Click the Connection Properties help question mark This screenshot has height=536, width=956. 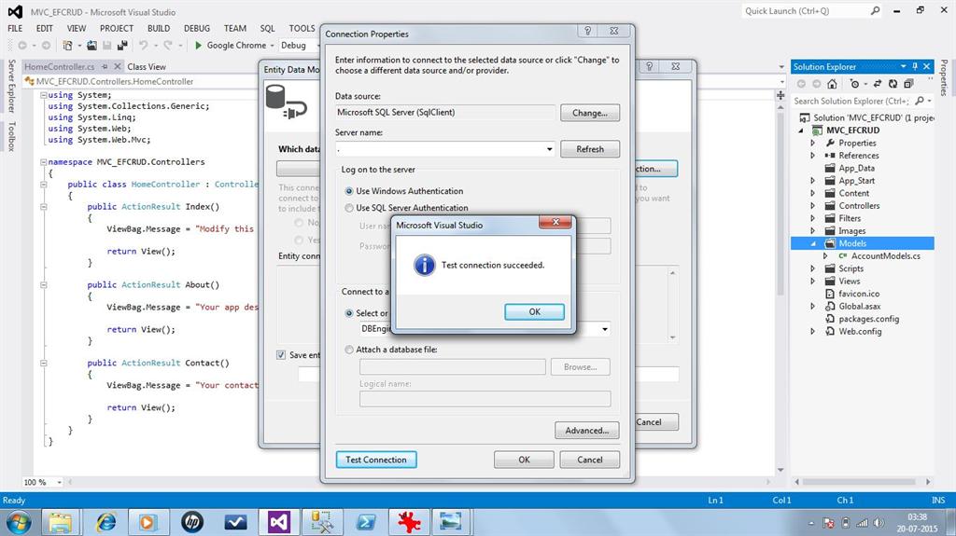tap(588, 31)
